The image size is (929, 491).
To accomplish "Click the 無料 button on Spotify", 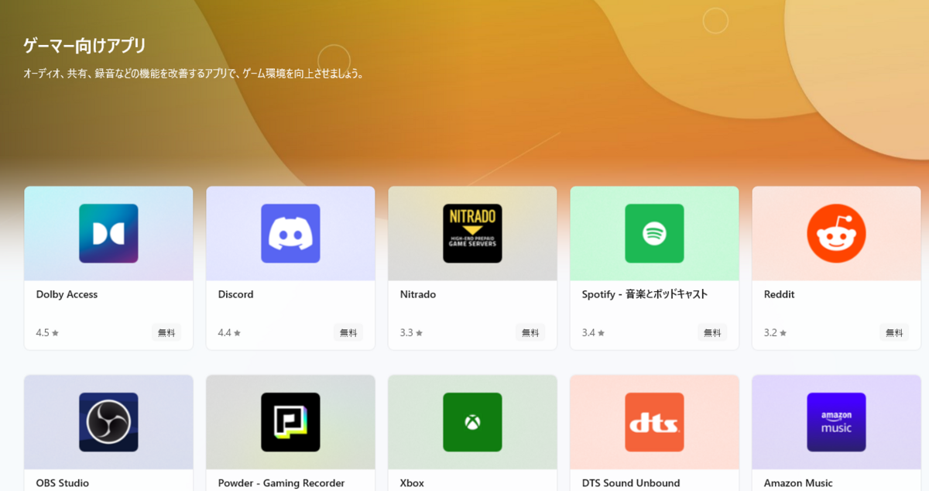I will coord(712,333).
